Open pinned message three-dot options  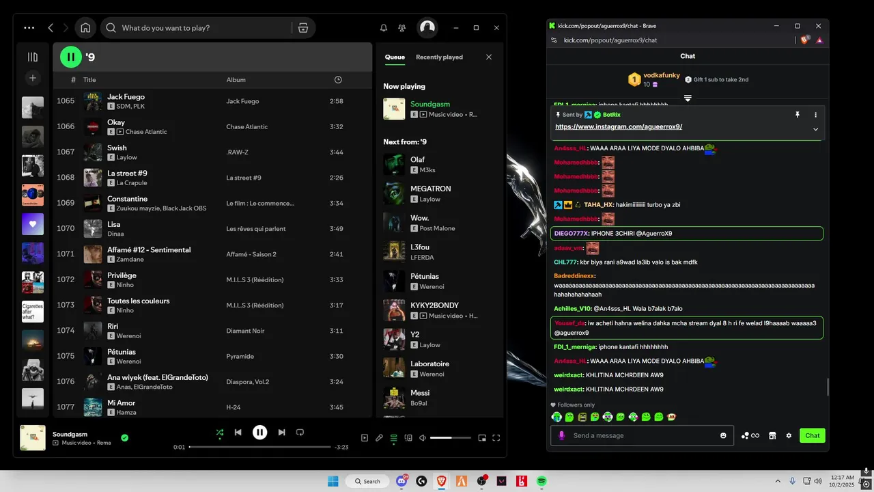coord(815,115)
